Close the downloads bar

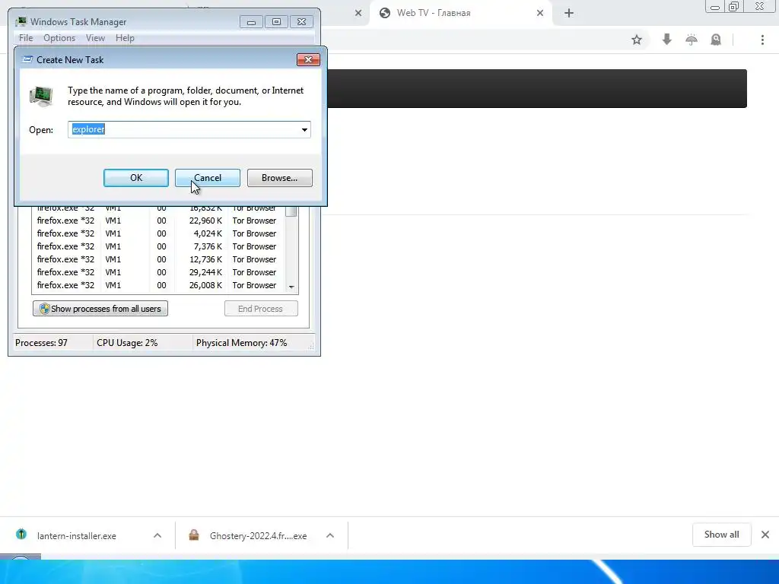point(765,535)
